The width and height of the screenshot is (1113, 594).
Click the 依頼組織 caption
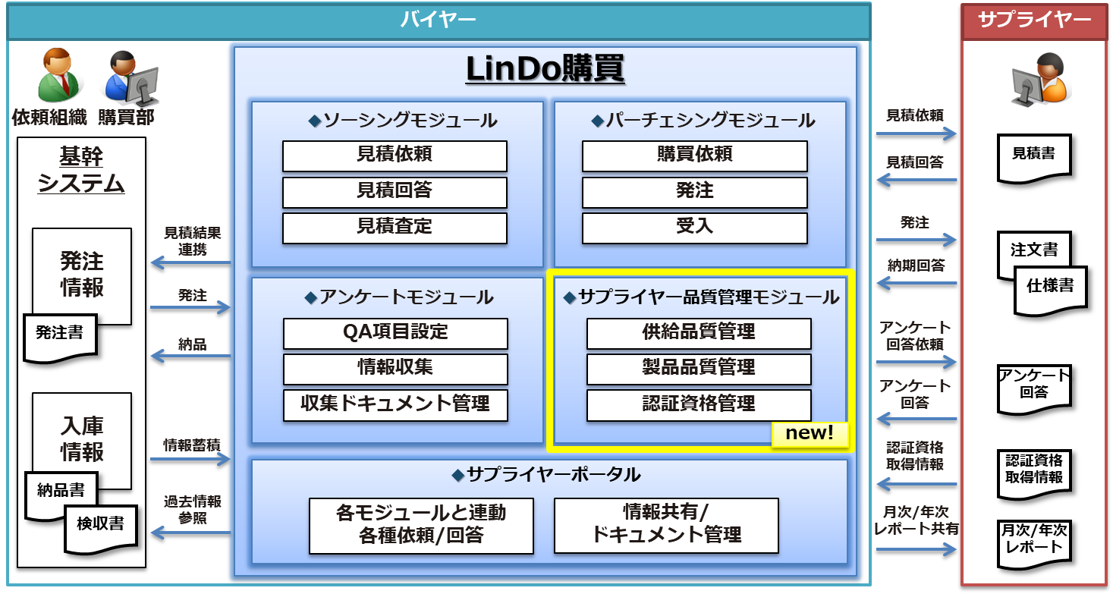tap(51, 118)
